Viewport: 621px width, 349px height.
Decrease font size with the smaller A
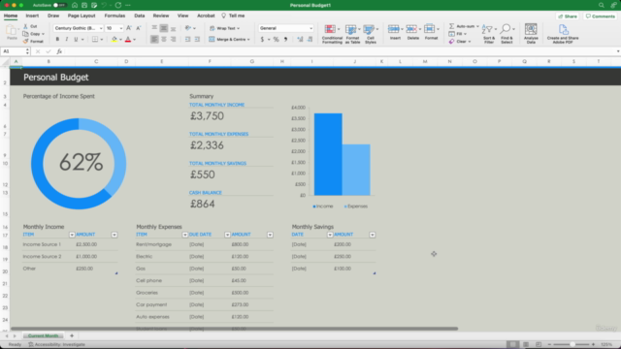[x=138, y=28]
